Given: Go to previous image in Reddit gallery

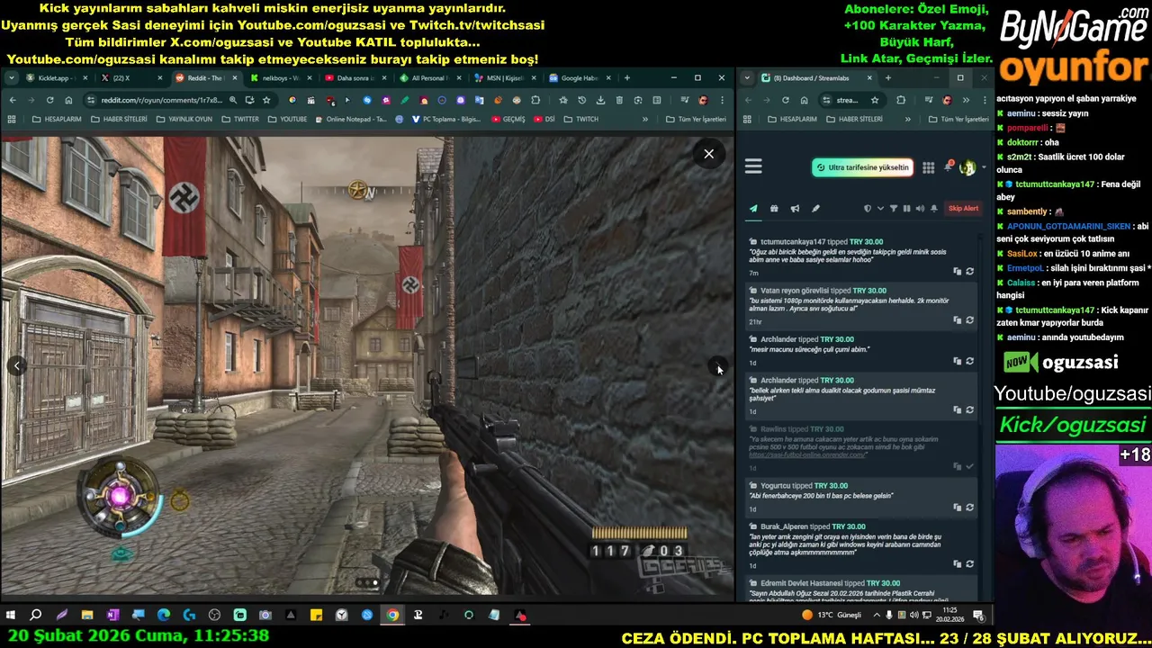Looking at the screenshot, I should tap(17, 365).
